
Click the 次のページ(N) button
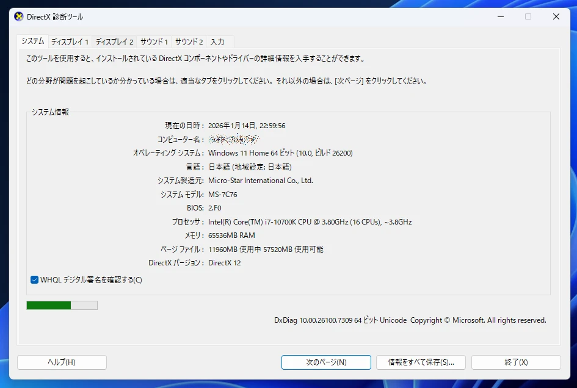point(326,362)
